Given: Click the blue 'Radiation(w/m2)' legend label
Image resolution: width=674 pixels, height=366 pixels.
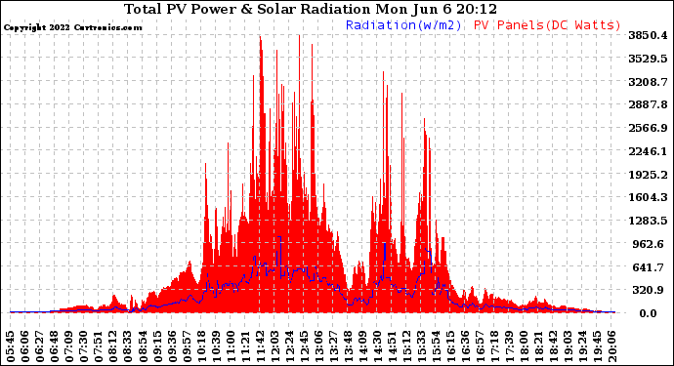Looking at the screenshot, I should [403, 25].
